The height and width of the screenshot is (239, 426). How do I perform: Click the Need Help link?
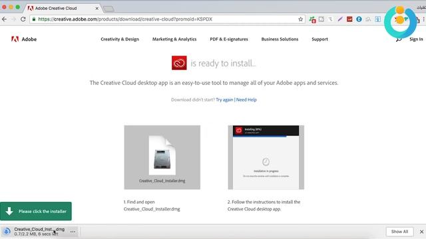tap(246, 100)
